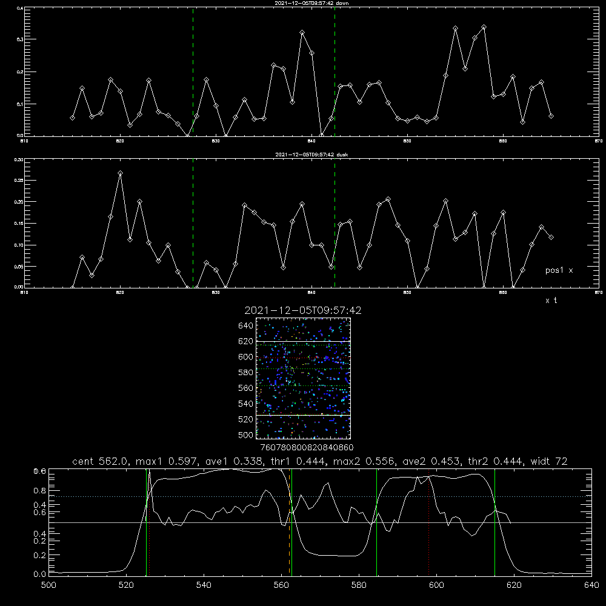The height and width of the screenshot is (606, 606).
Task: Click the 600 tick label on bottom profile axis
Action: click(437, 585)
